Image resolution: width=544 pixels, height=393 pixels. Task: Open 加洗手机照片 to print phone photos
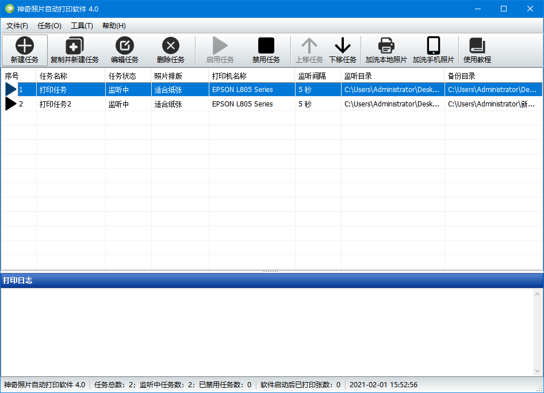pyautogui.click(x=432, y=49)
